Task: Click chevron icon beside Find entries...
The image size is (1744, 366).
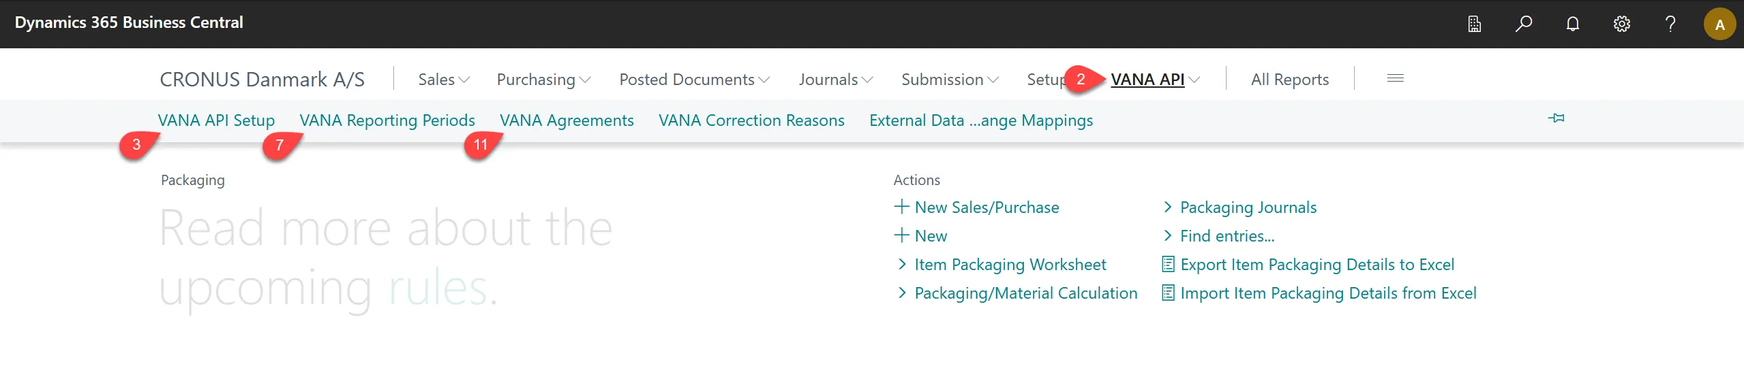Action: 1168,235
